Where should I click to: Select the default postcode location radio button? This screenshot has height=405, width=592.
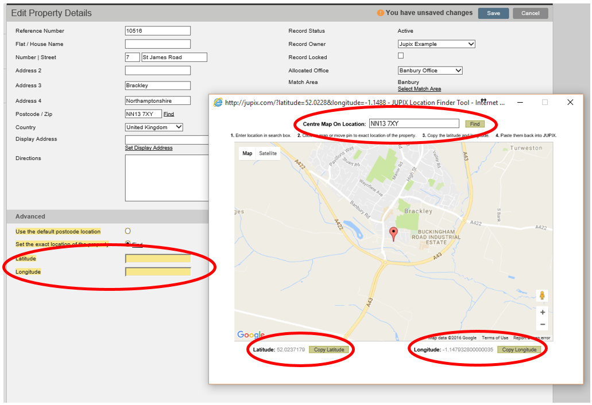[x=128, y=231]
